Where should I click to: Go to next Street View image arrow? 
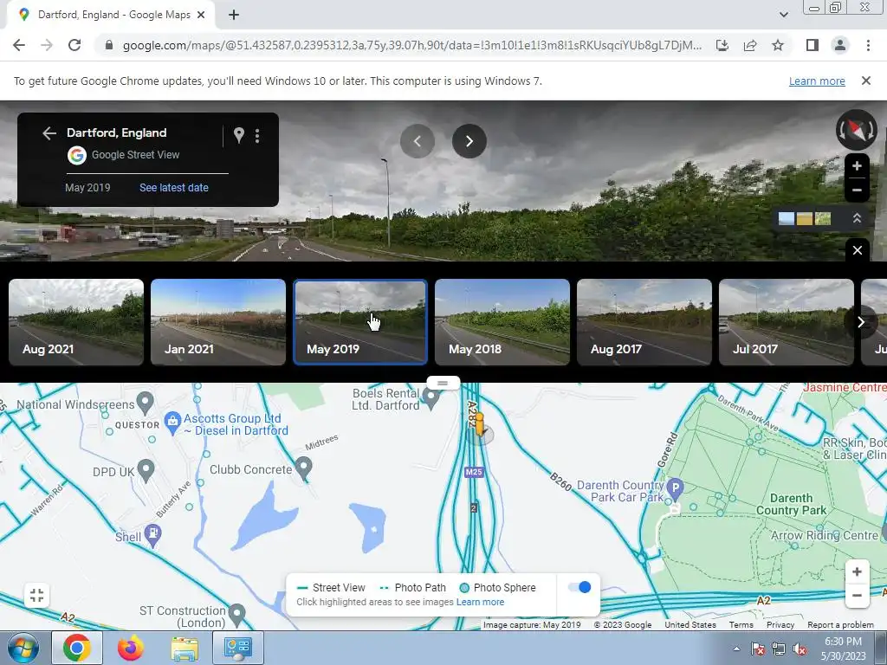click(469, 141)
